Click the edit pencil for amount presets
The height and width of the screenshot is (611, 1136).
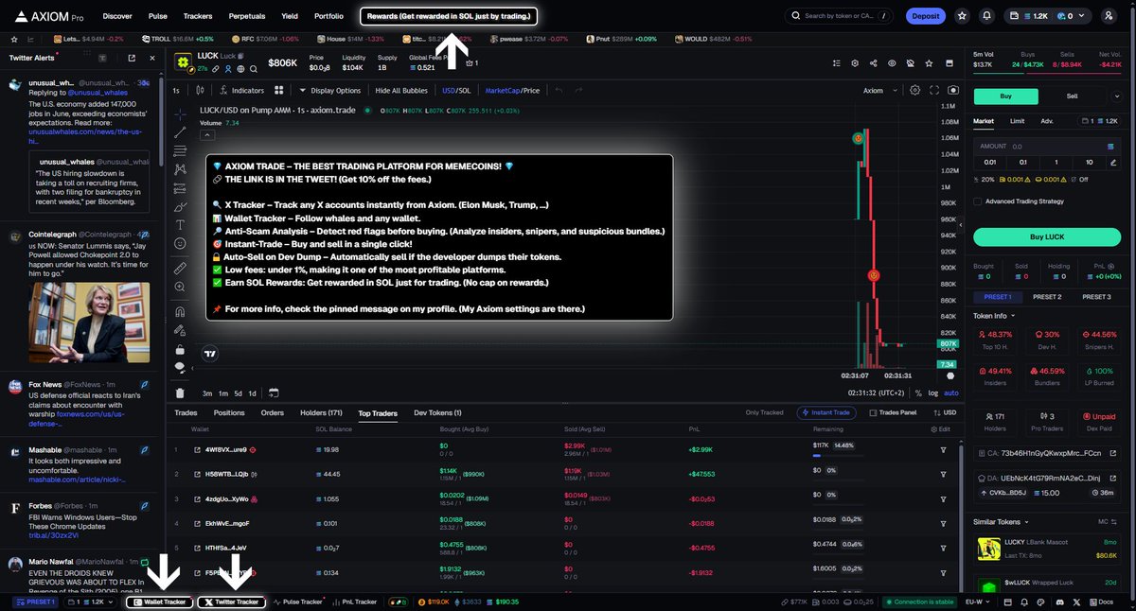click(1111, 162)
